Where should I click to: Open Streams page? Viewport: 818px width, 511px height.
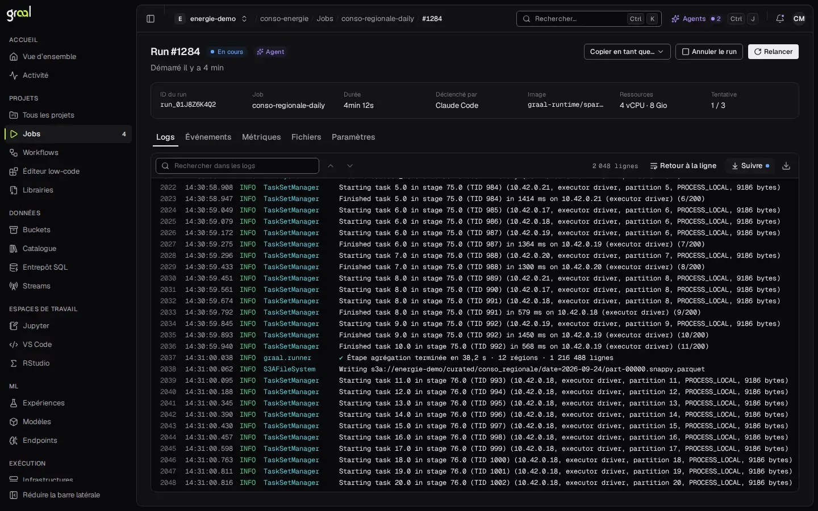[68, 286]
